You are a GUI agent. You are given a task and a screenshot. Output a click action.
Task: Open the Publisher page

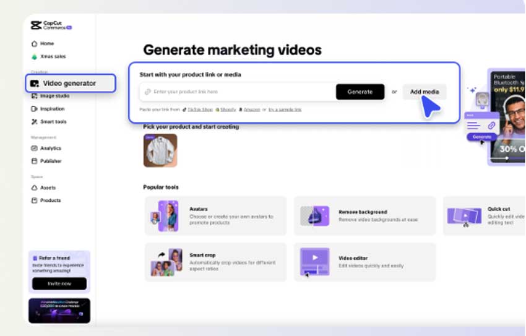tap(51, 162)
